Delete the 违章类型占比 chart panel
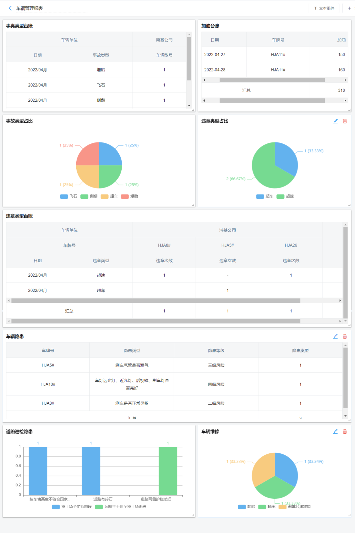Image resolution: width=355 pixels, height=533 pixels. [x=345, y=121]
